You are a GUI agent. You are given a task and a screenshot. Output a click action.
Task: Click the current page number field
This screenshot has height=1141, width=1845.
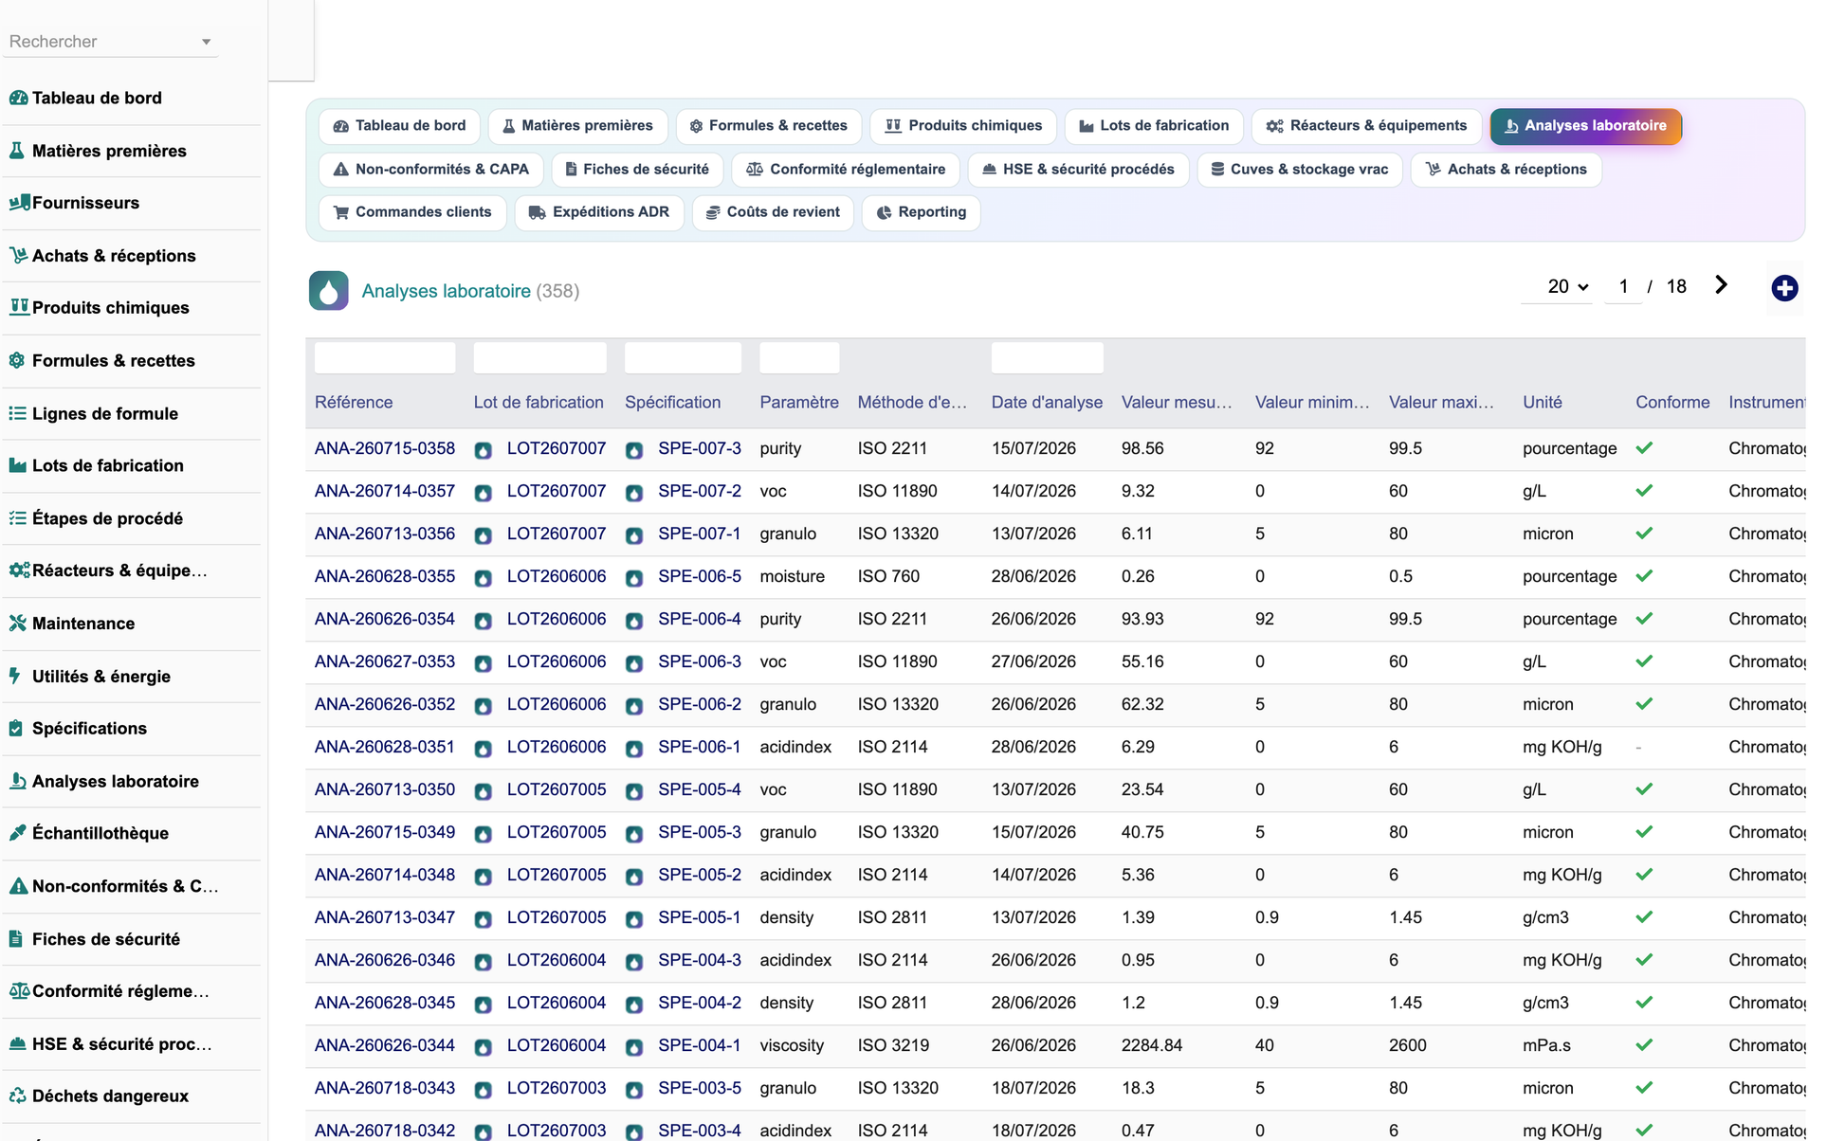(1623, 286)
